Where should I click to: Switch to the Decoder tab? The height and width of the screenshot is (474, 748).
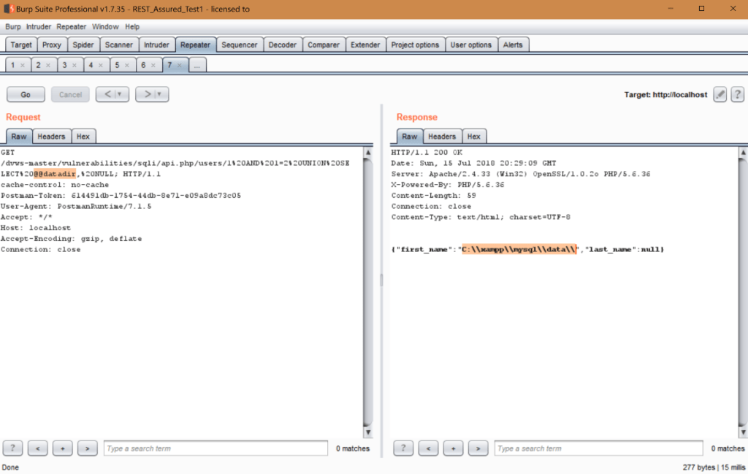(x=282, y=45)
